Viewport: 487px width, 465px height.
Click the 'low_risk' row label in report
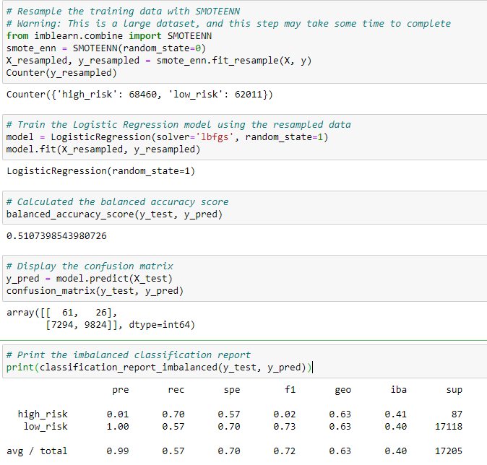pyautogui.click(x=46, y=427)
